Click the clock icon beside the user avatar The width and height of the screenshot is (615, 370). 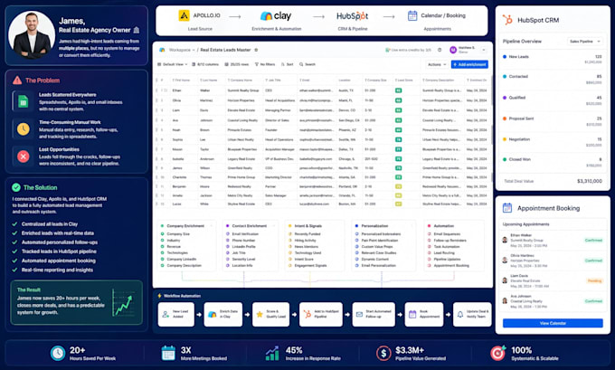tap(440, 50)
